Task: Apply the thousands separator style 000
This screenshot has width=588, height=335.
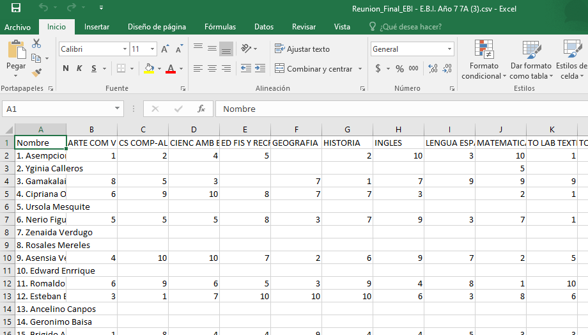Action: tap(414, 68)
